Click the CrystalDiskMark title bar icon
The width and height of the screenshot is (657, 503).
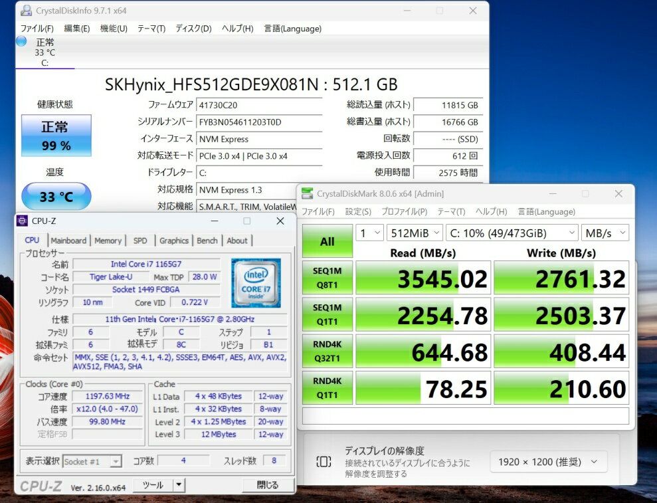point(307,194)
